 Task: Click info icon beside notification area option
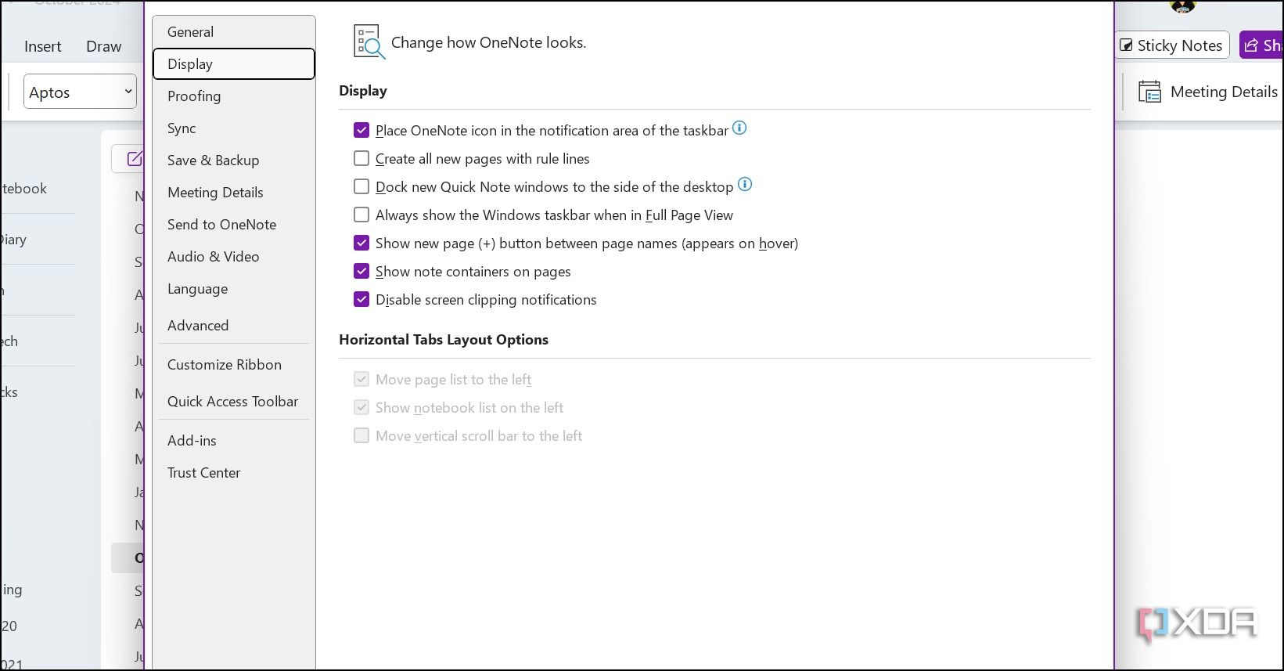739,128
